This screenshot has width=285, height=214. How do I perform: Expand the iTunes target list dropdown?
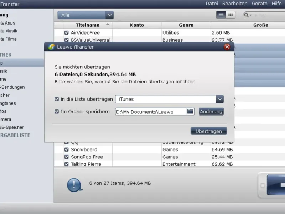[220, 99]
